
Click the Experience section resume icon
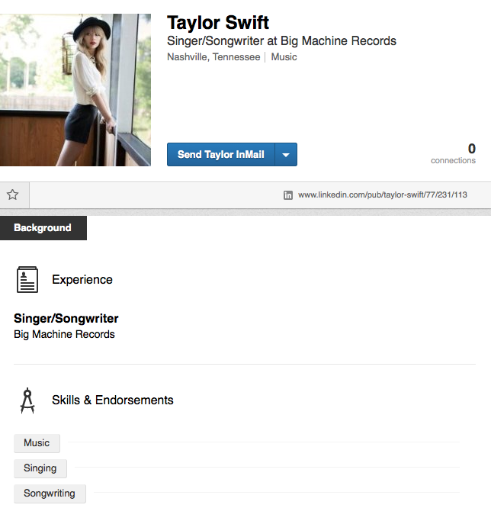tap(27, 280)
